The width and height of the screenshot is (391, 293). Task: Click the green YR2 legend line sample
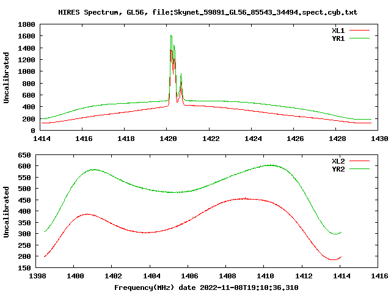click(359, 169)
